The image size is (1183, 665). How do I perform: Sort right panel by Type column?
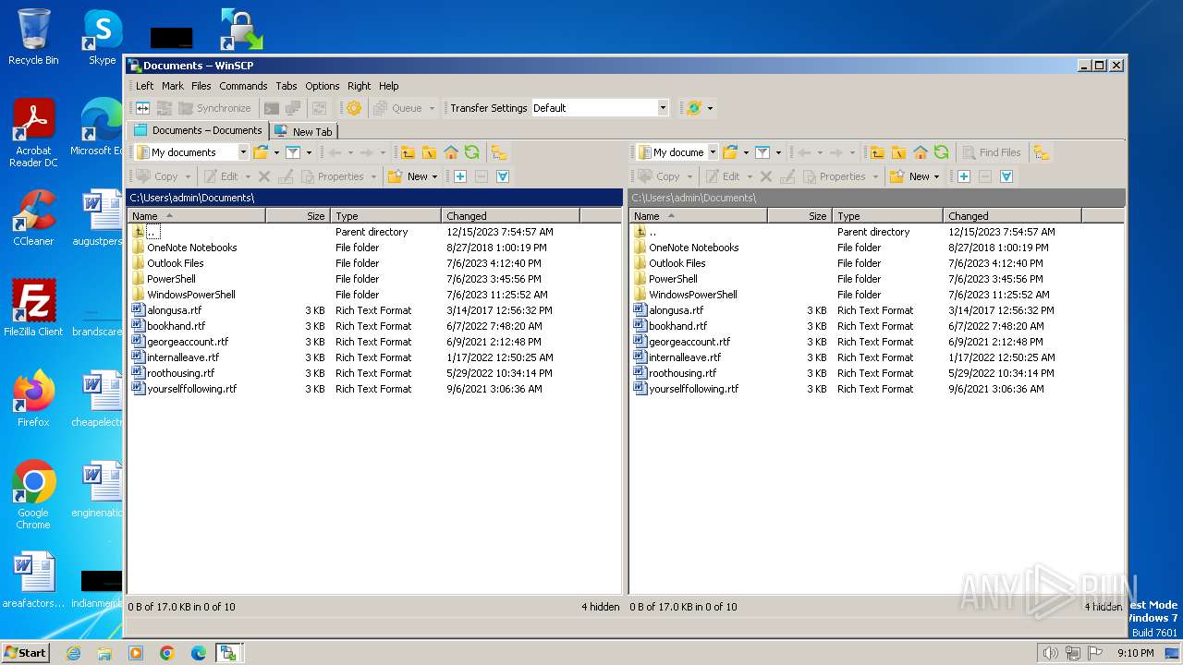point(888,215)
